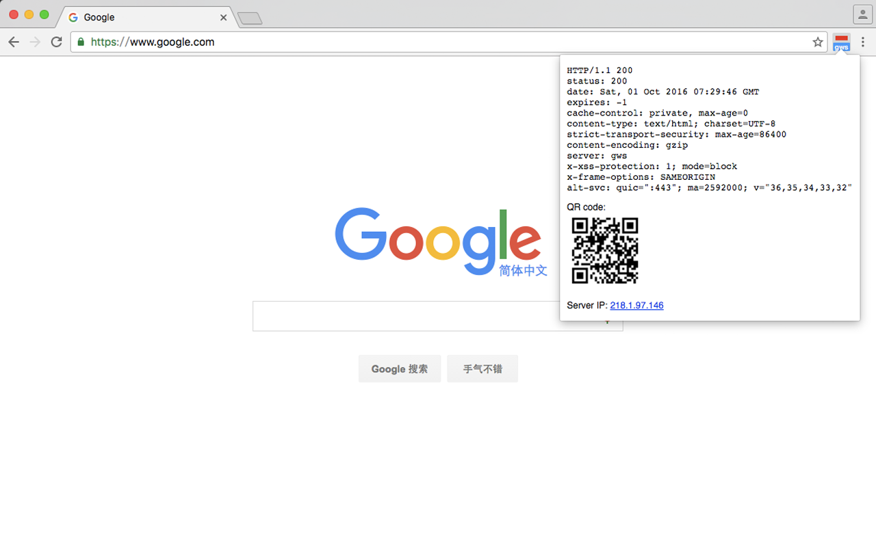Click the red close window button
This screenshot has width=876, height=547.
[14, 14]
